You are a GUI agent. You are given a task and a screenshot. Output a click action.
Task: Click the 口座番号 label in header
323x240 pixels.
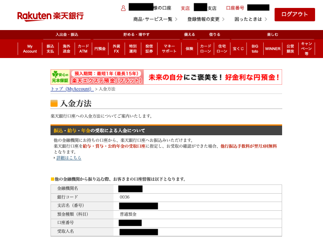coord(235,8)
